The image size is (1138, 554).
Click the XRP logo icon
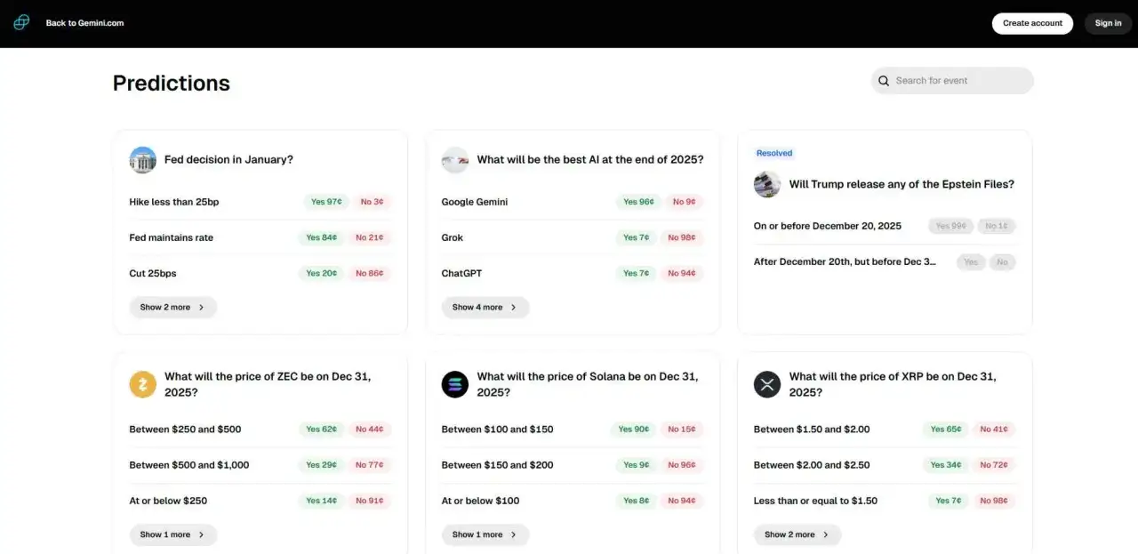click(766, 384)
